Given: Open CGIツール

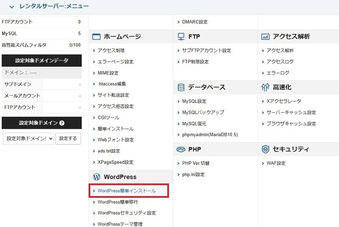Looking at the screenshot, I should pos(108,118).
